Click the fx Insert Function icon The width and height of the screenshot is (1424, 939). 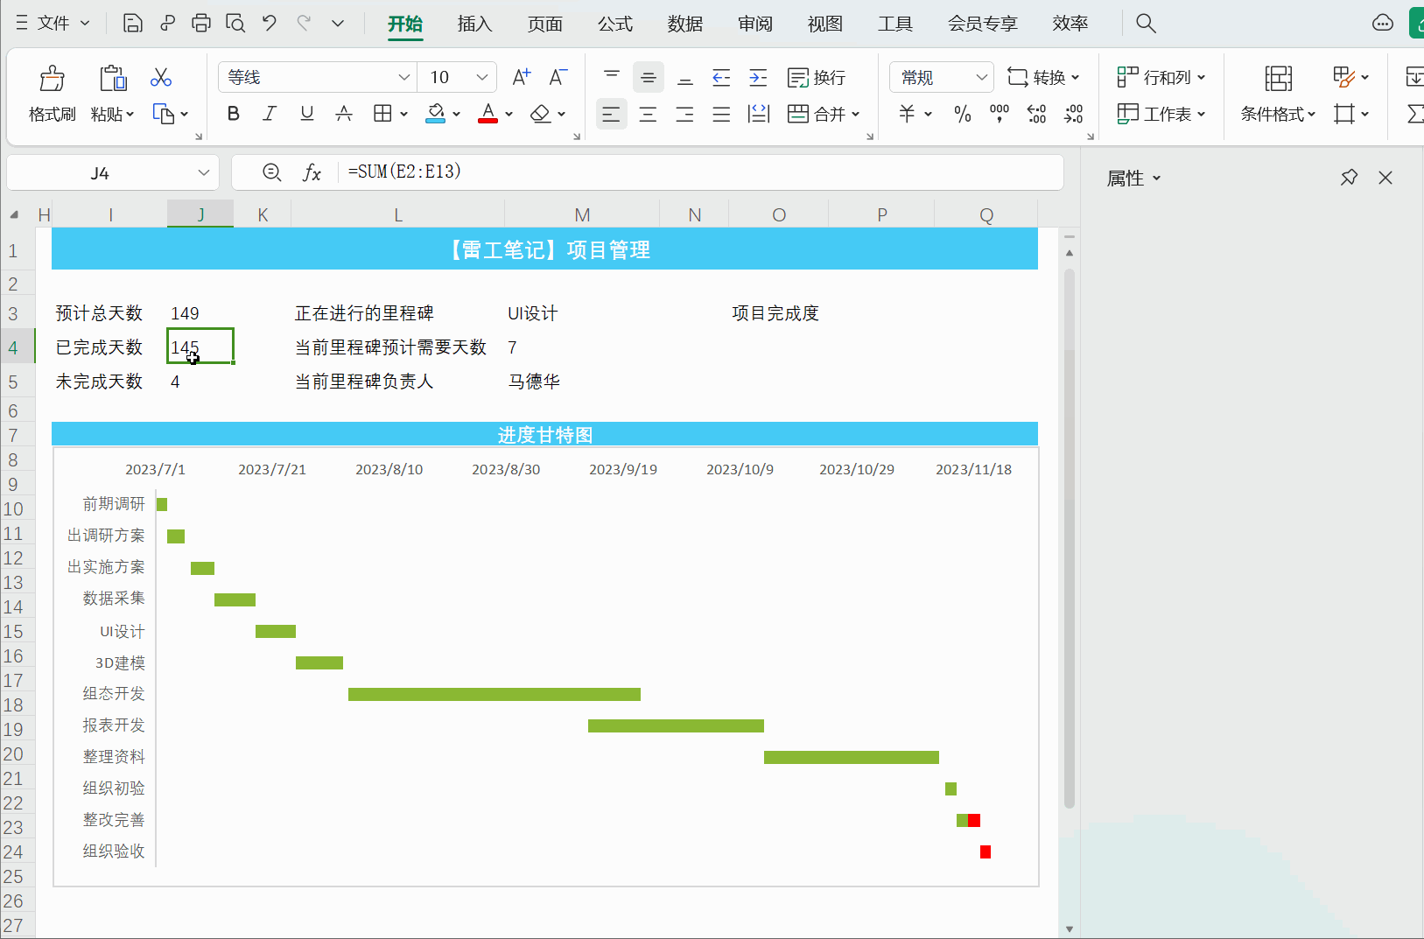[x=312, y=172]
